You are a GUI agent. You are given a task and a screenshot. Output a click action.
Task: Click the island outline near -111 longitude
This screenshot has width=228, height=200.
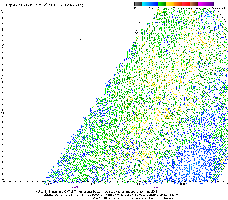click(136, 32)
